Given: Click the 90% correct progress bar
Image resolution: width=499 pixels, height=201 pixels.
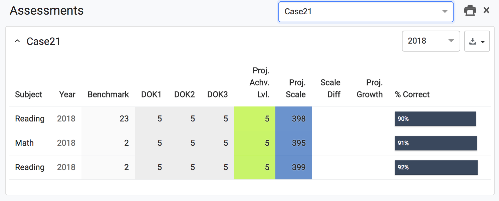Looking at the screenshot, I should tap(435, 119).
